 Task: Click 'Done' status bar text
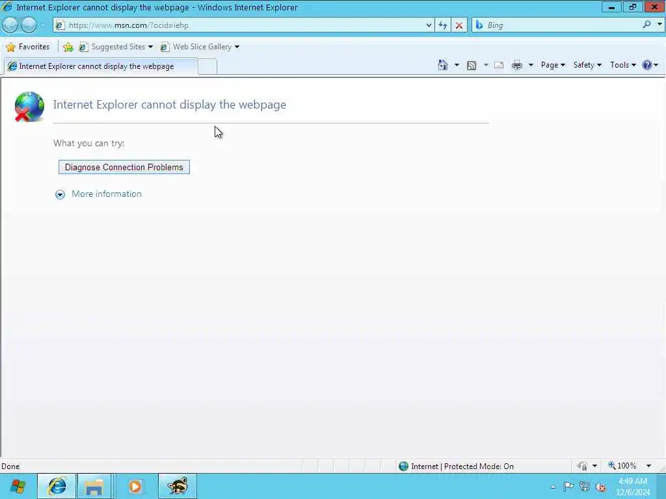[x=10, y=467]
